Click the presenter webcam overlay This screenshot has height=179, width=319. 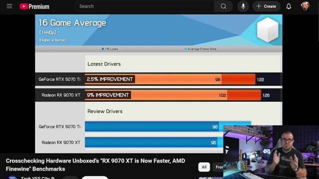271,152
